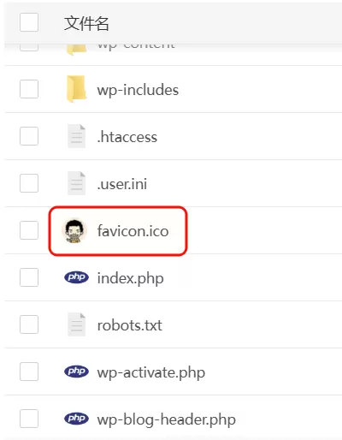Click the favicon.ico avatar thumbnail

[74, 230]
